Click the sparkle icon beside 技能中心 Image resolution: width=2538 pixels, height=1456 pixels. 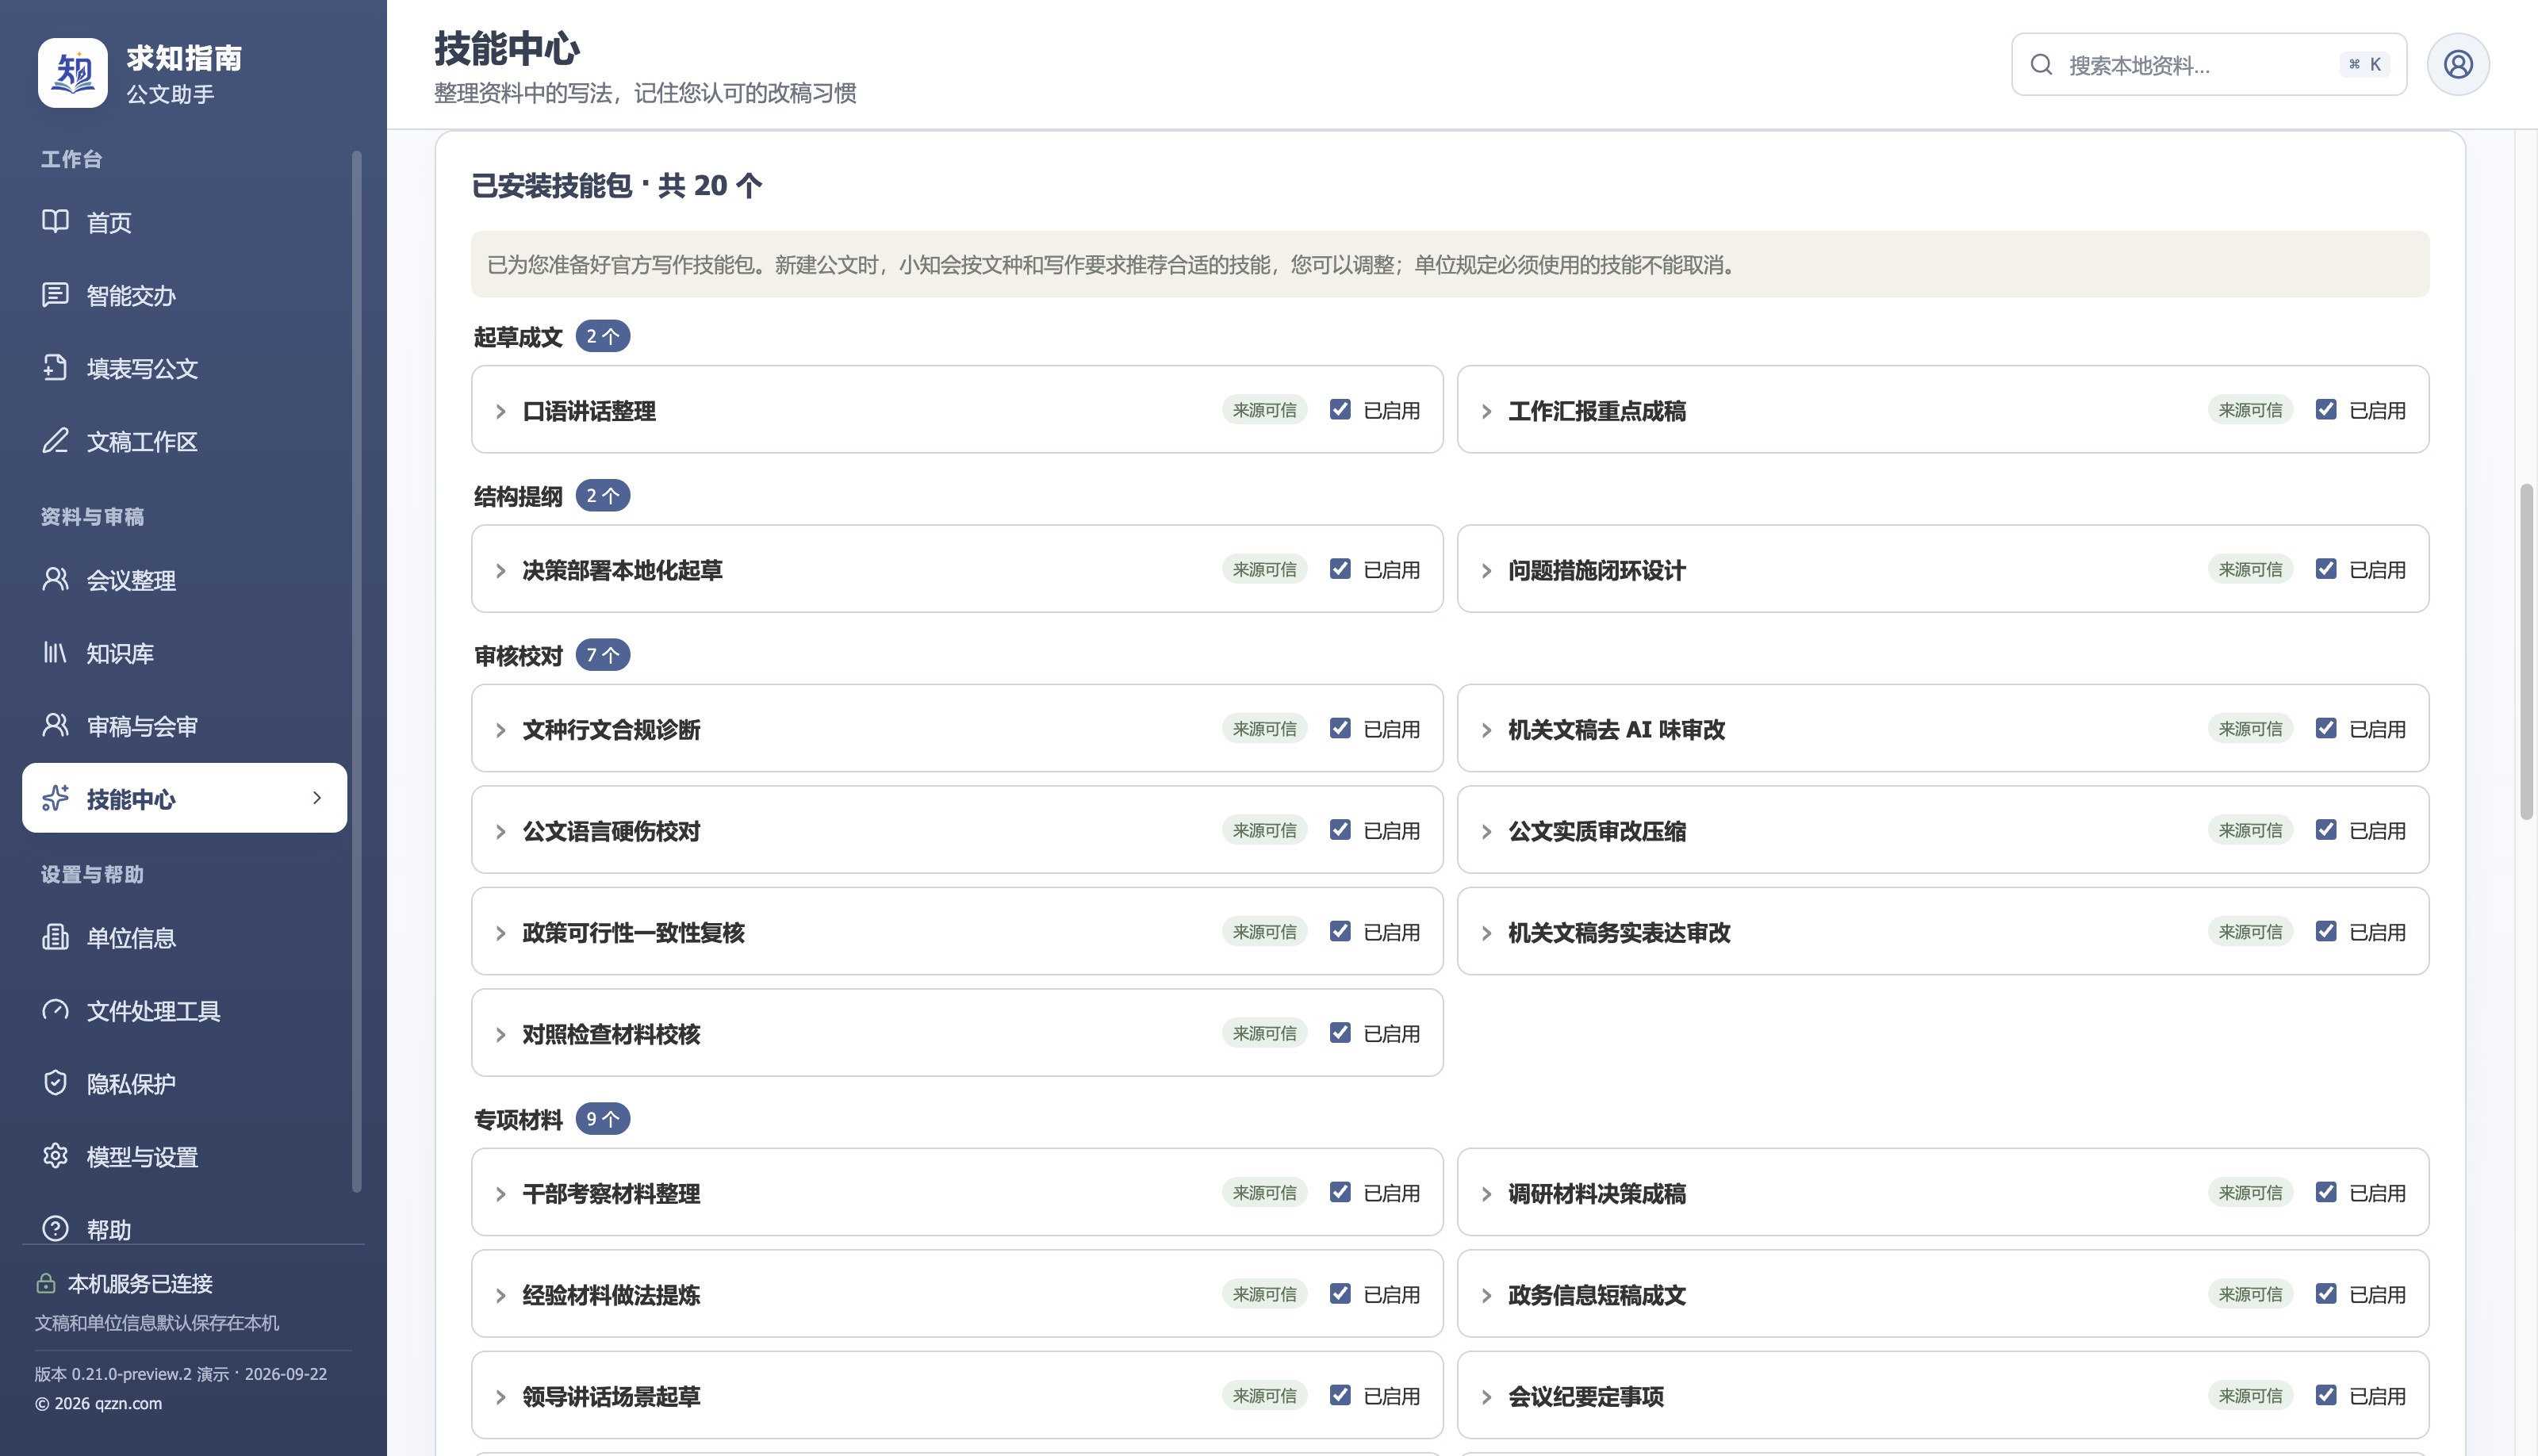coord(55,798)
